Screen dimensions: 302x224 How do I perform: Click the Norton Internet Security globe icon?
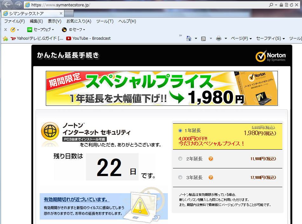pos(50,131)
